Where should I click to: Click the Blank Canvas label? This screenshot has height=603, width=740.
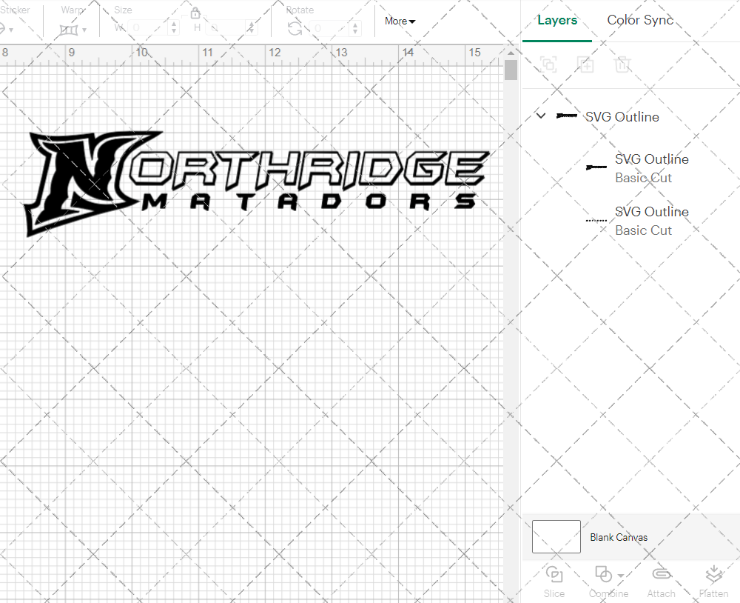(619, 537)
